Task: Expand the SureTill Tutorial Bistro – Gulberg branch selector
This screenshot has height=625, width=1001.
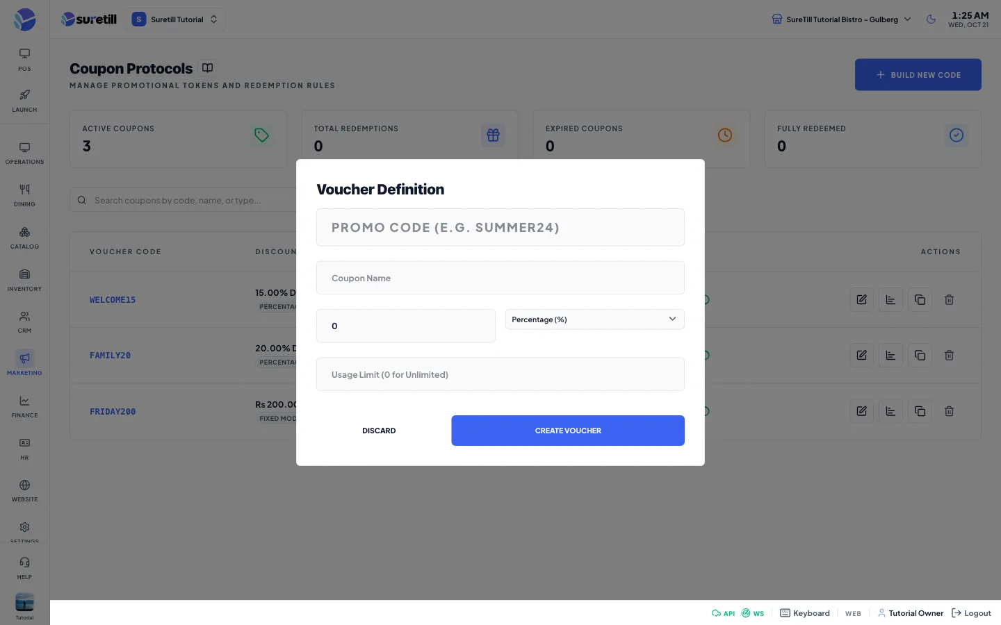Action: [841, 19]
